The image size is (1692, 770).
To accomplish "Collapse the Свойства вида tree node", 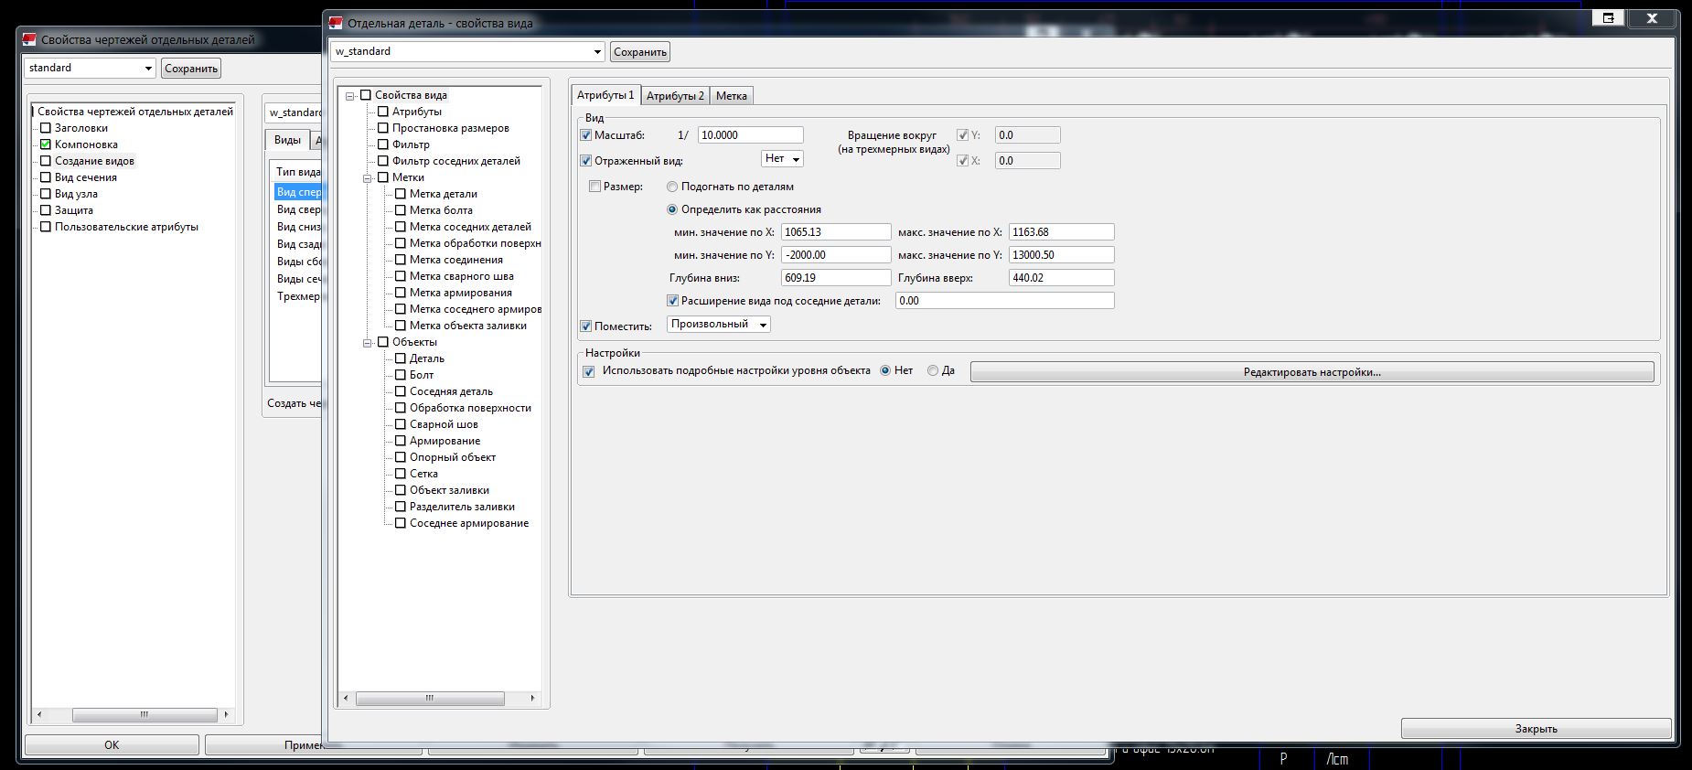I will (x=349, y=96).
